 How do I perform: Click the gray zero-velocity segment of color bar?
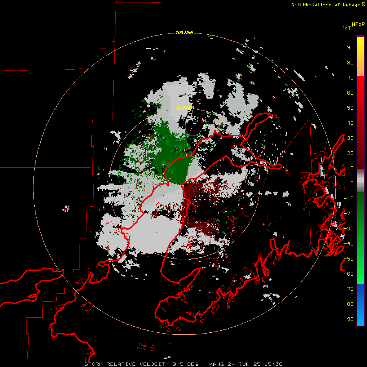360,181
